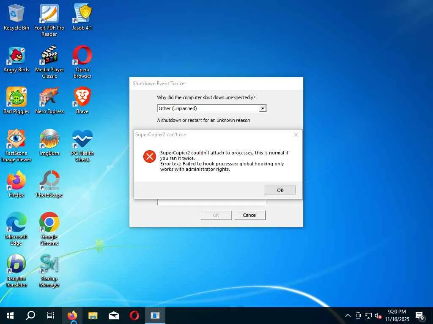
Task: Open the network tray icon
Action: (x=368, y=316)
